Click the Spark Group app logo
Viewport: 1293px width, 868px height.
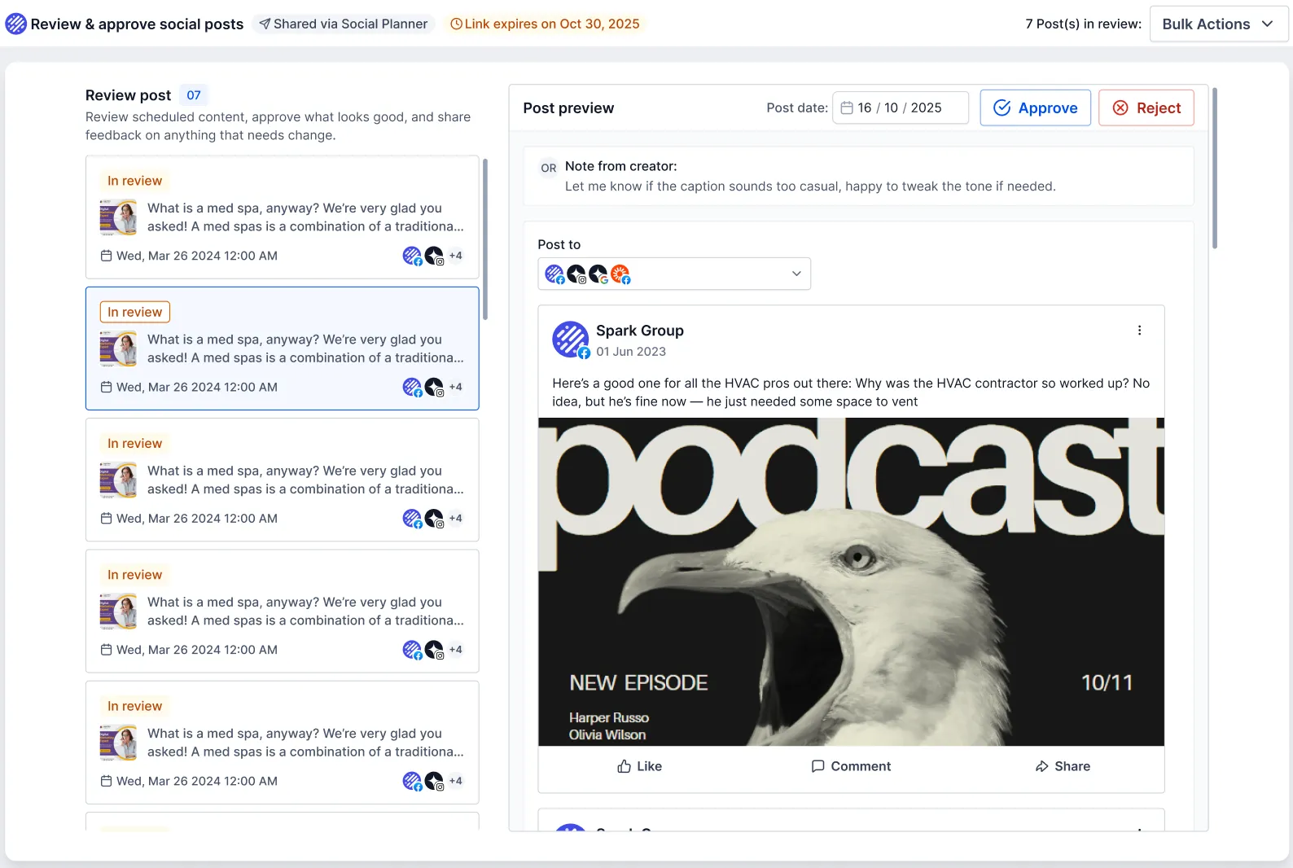16,24
